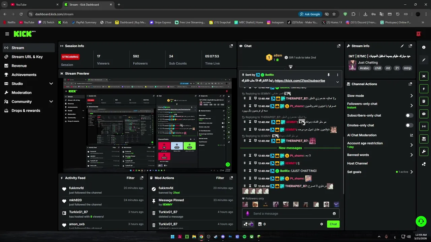The width and height of the screenshot is (431, 242).
Task: Open the hamburger menu beside the Kick logo
Action: coord(7,34)
